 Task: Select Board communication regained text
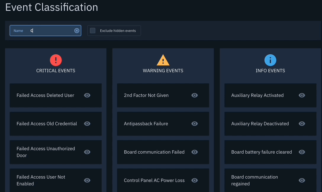click(x=255, y=180)
